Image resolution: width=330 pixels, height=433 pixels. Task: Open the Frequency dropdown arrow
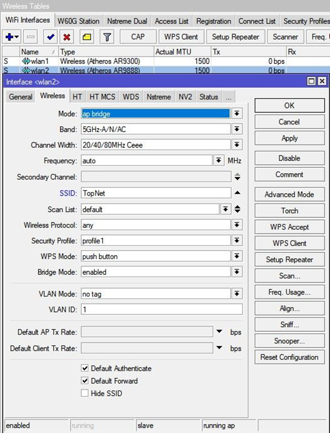(x=219, y=161)
